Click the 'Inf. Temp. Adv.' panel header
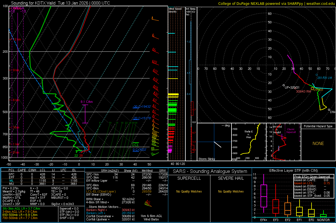 (191, 12)
